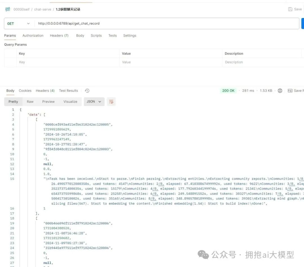The image size is (304, 267).
Task: Open the JSON format dropdown
Action: (x=94, y=102)
